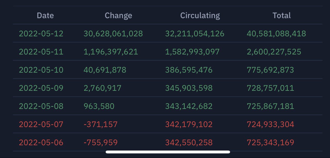Click the Total column header
The height and width of the screenshot is (158, 330).
tap(282, 15)
